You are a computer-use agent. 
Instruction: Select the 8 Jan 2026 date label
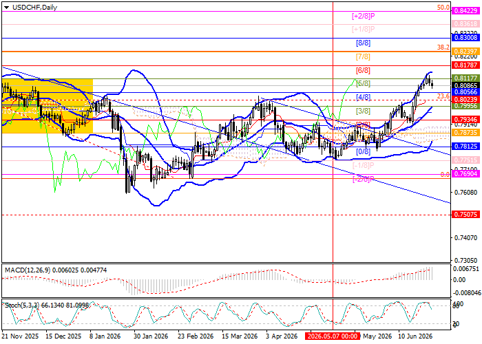coord(105,336)
